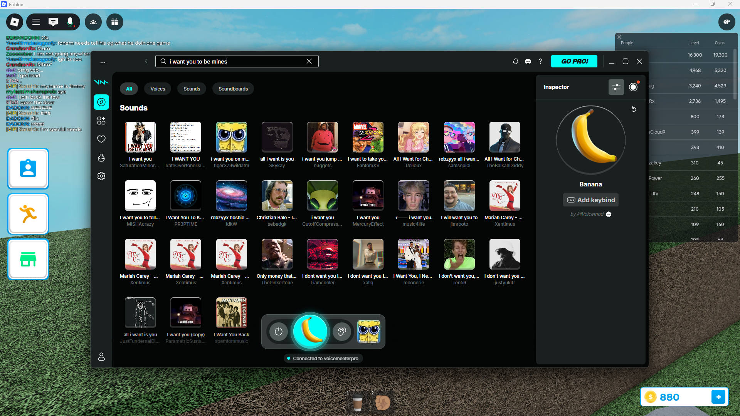Open the three-dots menu in Voicemod
The image size is (740, 416).
(x=103, y=62)
